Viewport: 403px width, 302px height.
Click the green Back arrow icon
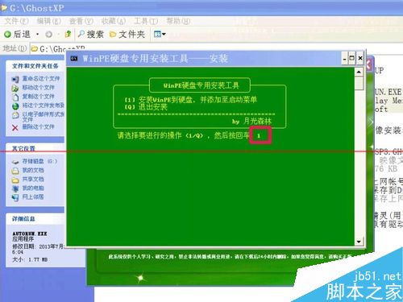coord(7,34)
